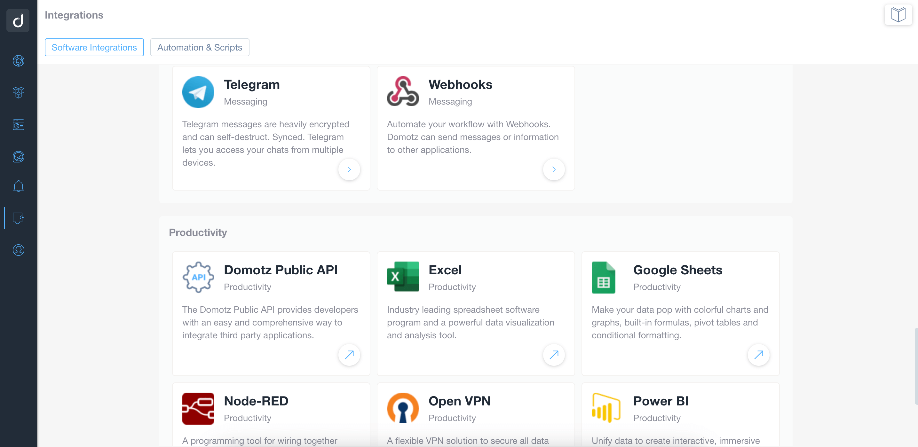
Task: Expand the Excel integration entry
Action: [x=554, y=355]
